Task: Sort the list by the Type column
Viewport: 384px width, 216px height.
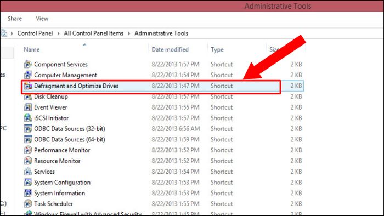Action: pyautogui.click(x=217, y=50)
